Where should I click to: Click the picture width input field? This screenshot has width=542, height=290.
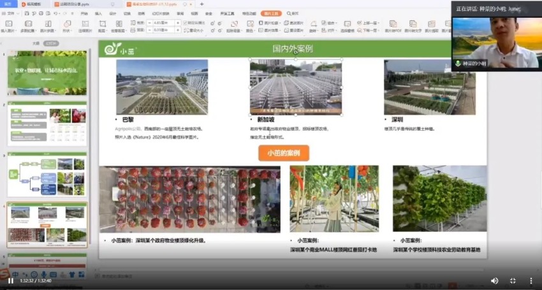tap(163, 31)
